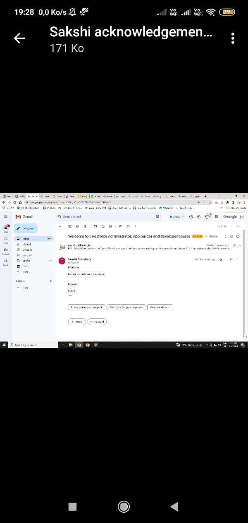The image size is (248, 523).
Task: Expand More below Lists in folder list
Action: (25, 272)
